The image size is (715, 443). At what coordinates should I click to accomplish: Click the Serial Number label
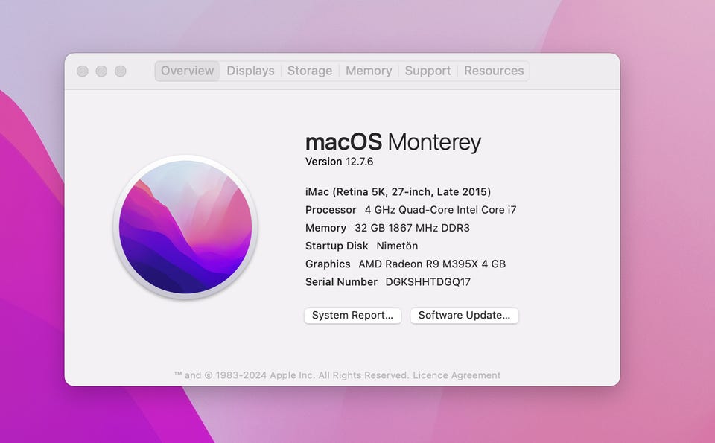(341, 282)
